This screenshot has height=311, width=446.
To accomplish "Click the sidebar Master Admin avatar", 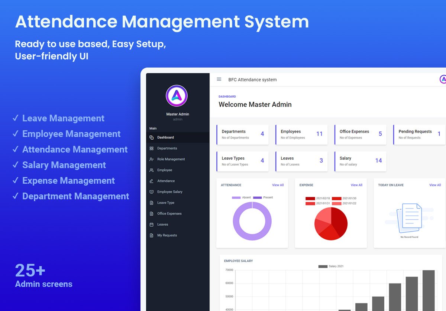I will click(x=177, y=96).
